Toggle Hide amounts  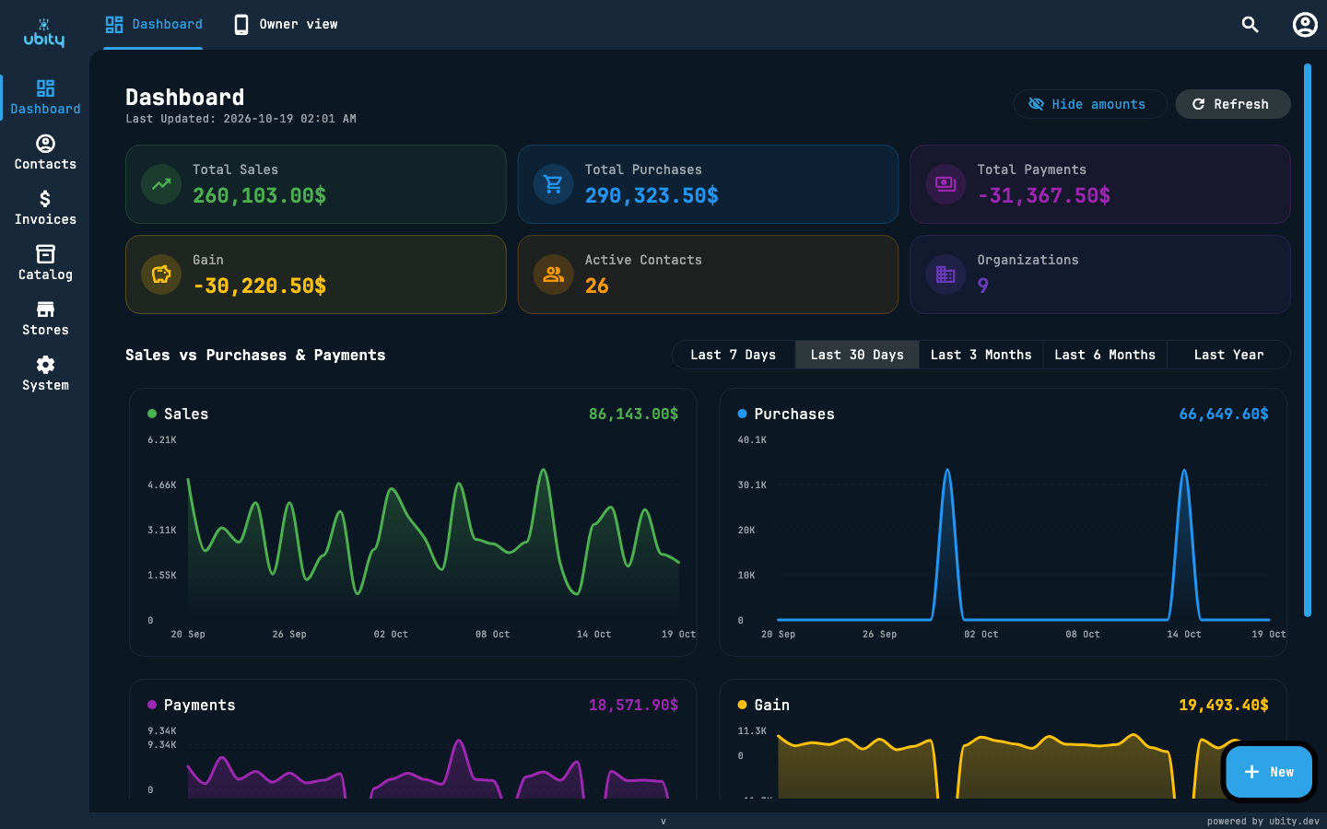coord(1090,104)
